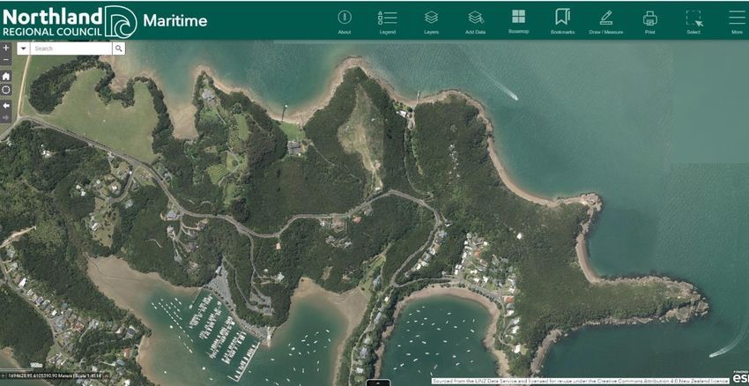Activate the Select tool
This screenshot has height=386, width=749.
pyautogui.click(x=693, y=19)
